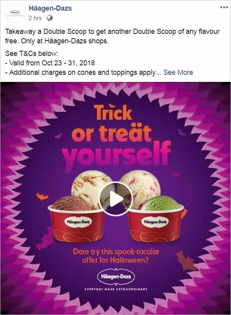
Task: Click the Häagen-Dazs logo below the offer text
Action: pyautogui.click(x=116, y=277)
